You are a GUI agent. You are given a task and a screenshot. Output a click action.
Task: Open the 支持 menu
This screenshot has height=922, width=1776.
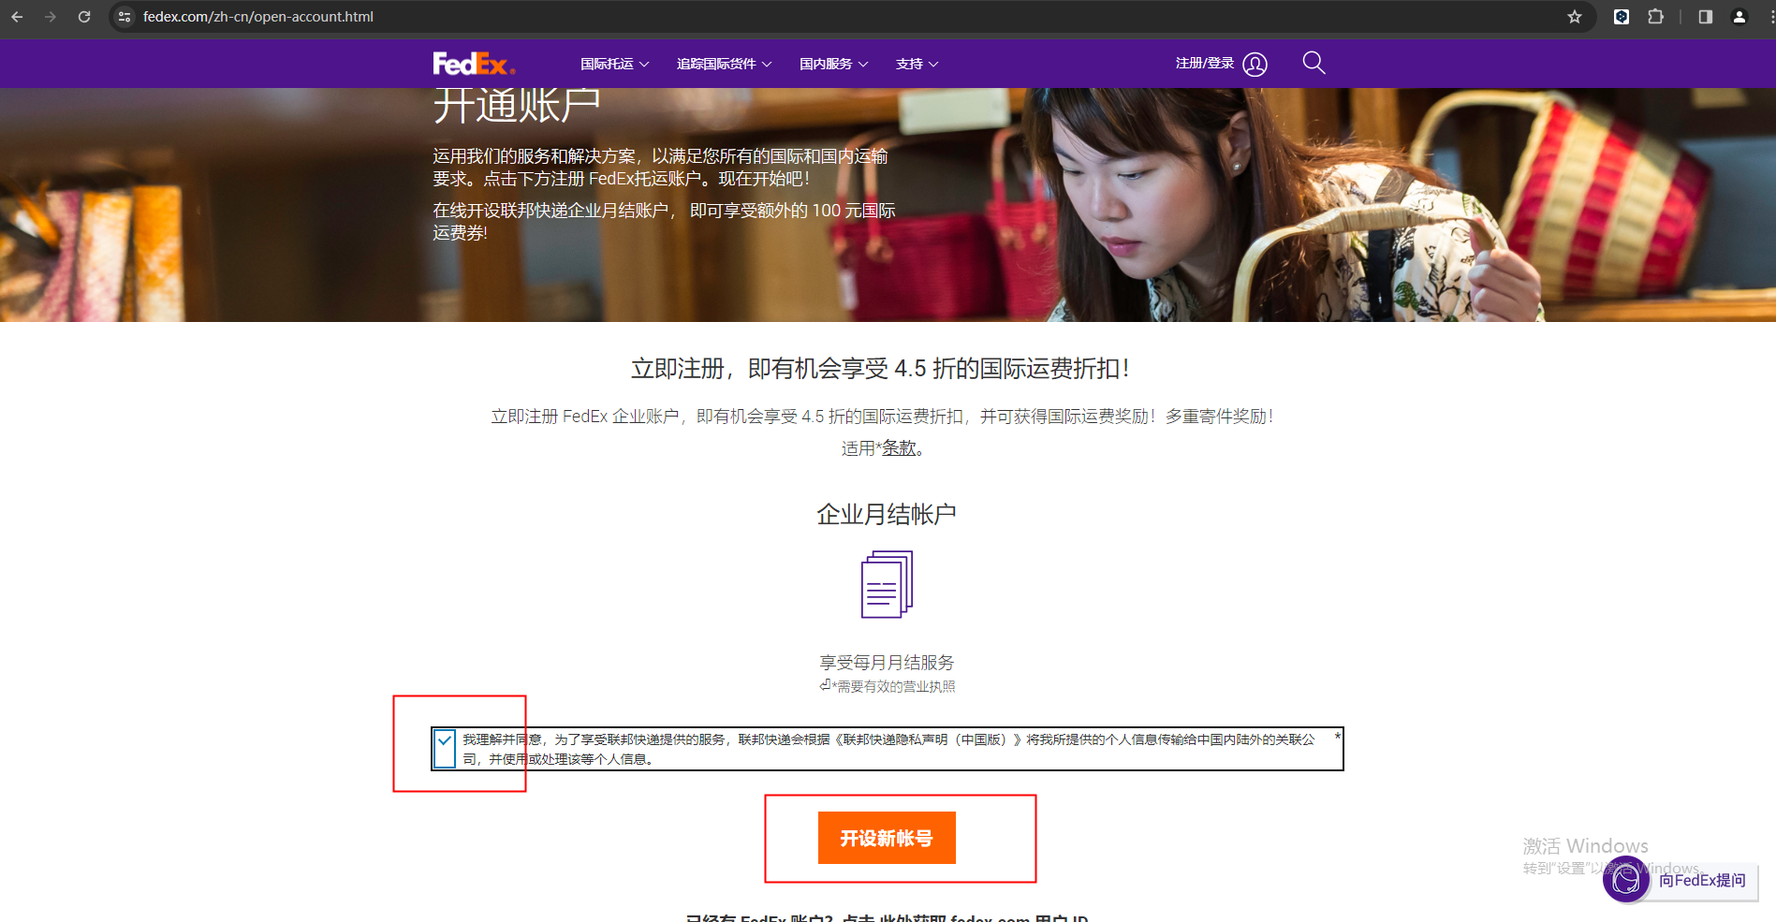[x=917, y=64]
